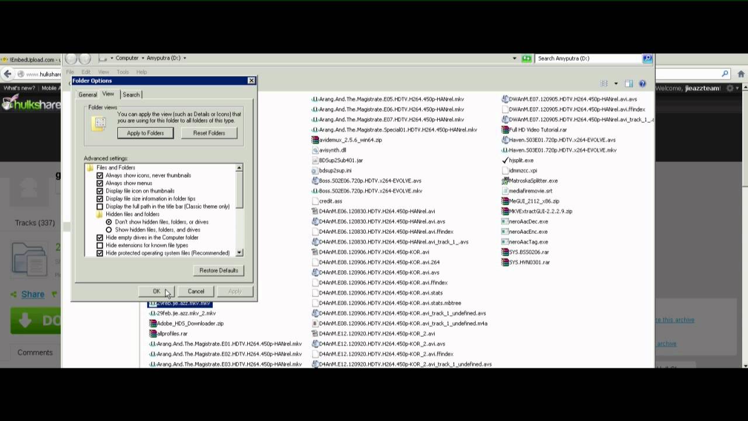The image size is (748, 421).
Task: Open the avidemux_2.5.6_win64.zip archive icon
Action: 315,140
